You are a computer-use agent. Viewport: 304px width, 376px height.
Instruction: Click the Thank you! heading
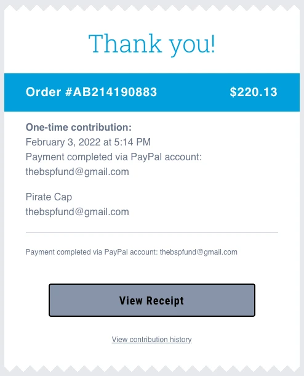(152, 44)
